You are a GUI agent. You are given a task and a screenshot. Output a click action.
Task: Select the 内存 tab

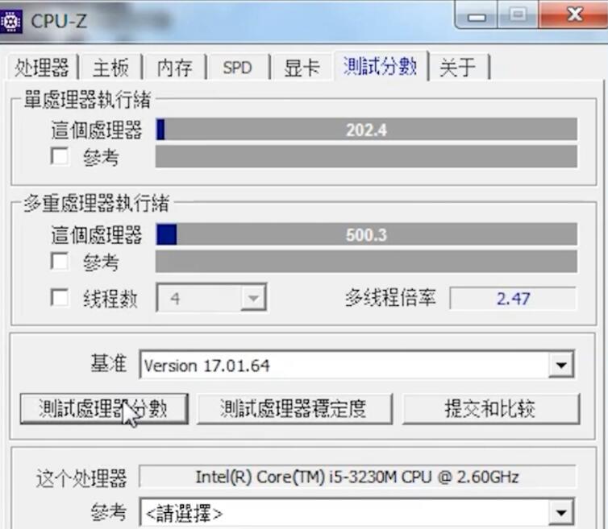point(174,68)
